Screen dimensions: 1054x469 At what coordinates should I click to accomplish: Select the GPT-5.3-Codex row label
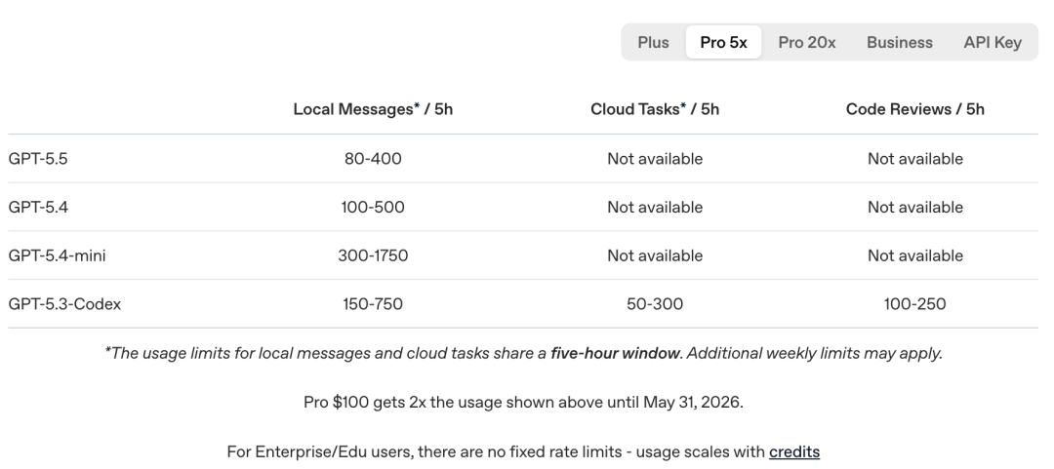[x=64, y=303]
